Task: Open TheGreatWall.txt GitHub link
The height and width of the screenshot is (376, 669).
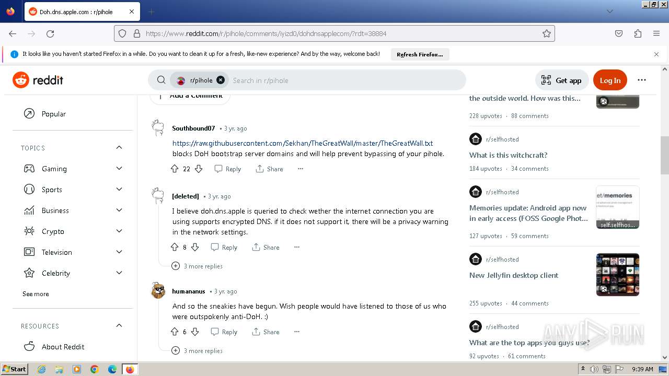Action: (x=303, y=143)
